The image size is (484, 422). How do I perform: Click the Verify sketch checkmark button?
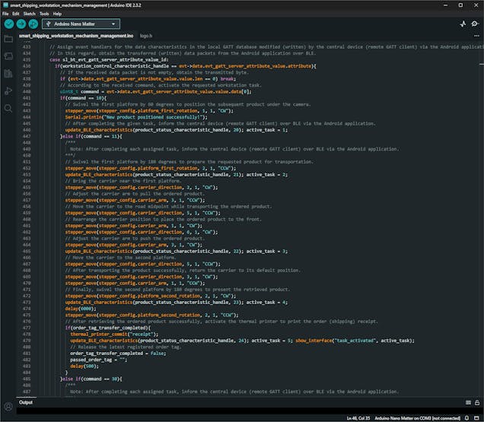tap(9, 24)
